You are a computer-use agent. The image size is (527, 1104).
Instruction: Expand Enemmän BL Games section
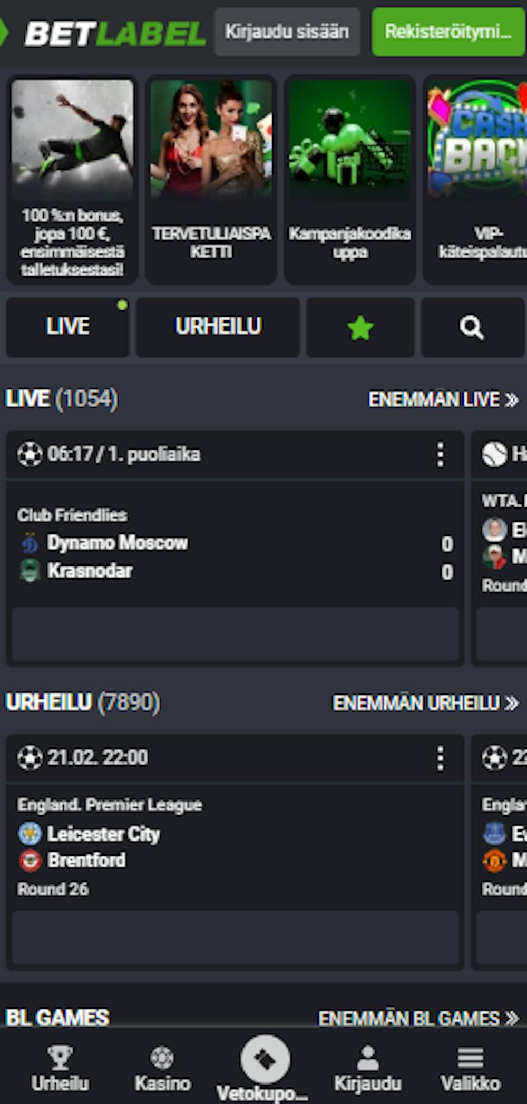pyautogui.click(x=418, y=1018)
